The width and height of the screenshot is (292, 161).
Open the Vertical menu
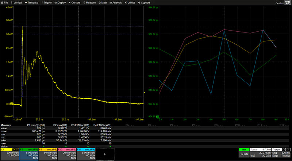[17, 3]
